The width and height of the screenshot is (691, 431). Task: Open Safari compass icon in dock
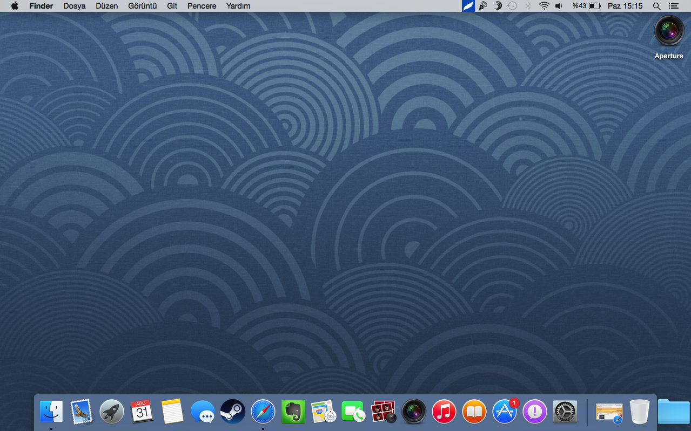(263, 413)
